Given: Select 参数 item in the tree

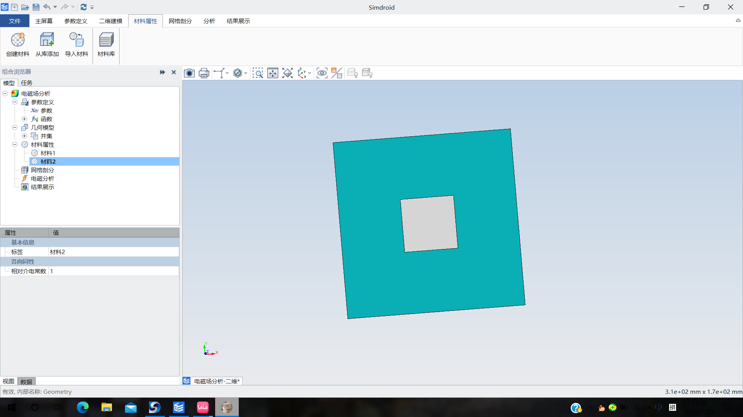Looking at the screenshot, I should coord(46,110).
